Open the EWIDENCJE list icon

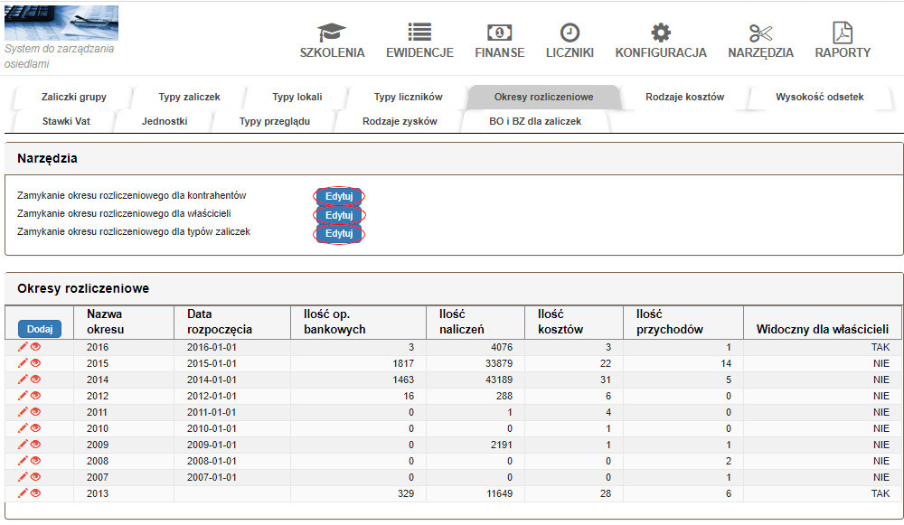tap(419, 33)
